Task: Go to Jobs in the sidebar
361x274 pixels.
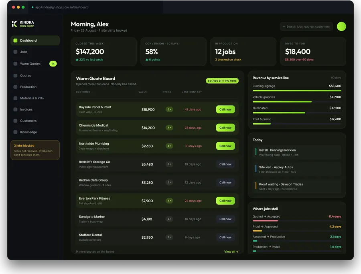Action: coord(35,52)
